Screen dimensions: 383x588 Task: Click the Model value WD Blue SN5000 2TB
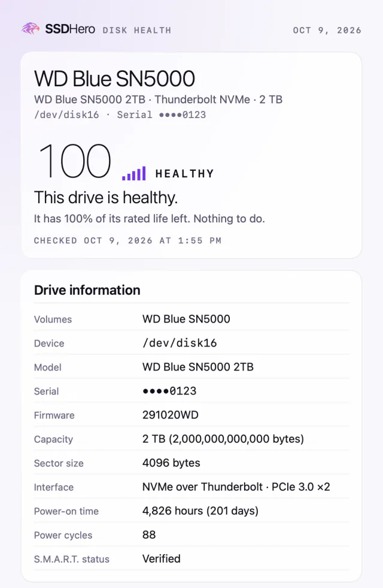point(198,367)
